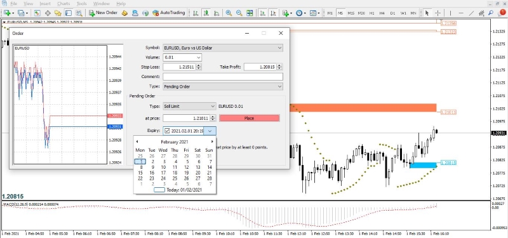Switch timeframe to M1
The height and width of the screenshot is (238, 508).
330,13
